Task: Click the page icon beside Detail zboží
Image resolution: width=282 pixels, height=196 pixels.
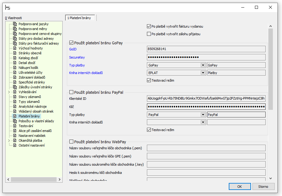Action: tap(15, 63)
